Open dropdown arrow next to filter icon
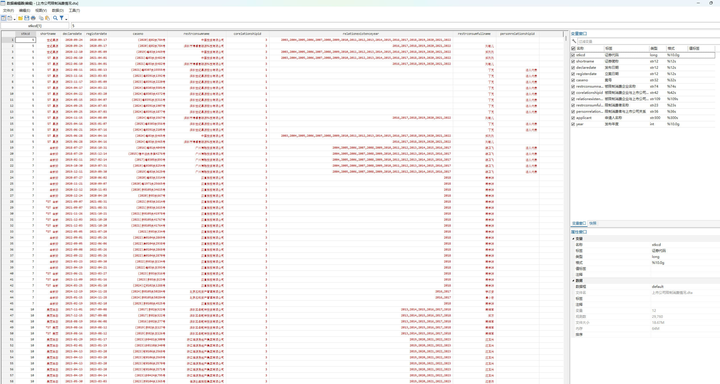The height and width of the screenshot is (384, 720). point(66,19)
